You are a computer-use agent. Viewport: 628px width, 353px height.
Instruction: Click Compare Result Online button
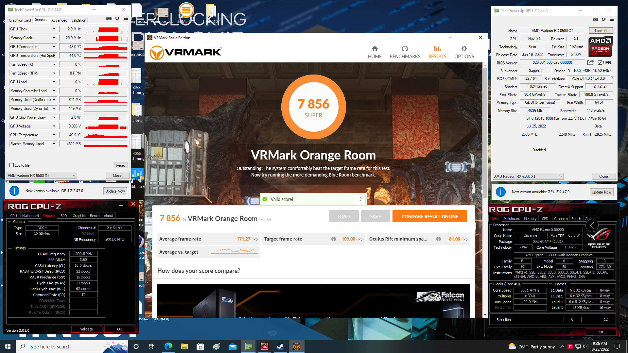pos(429,216)
